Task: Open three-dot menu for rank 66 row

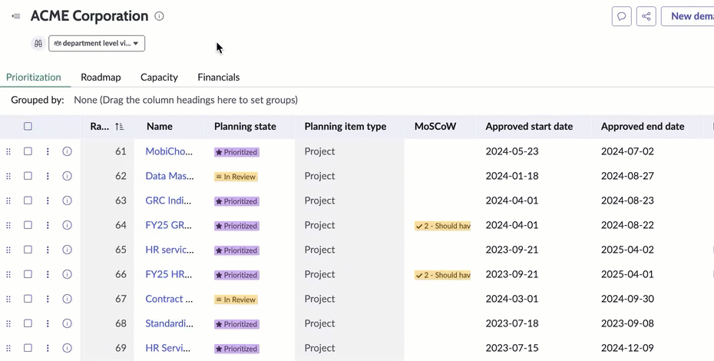Action: point(48,274)
